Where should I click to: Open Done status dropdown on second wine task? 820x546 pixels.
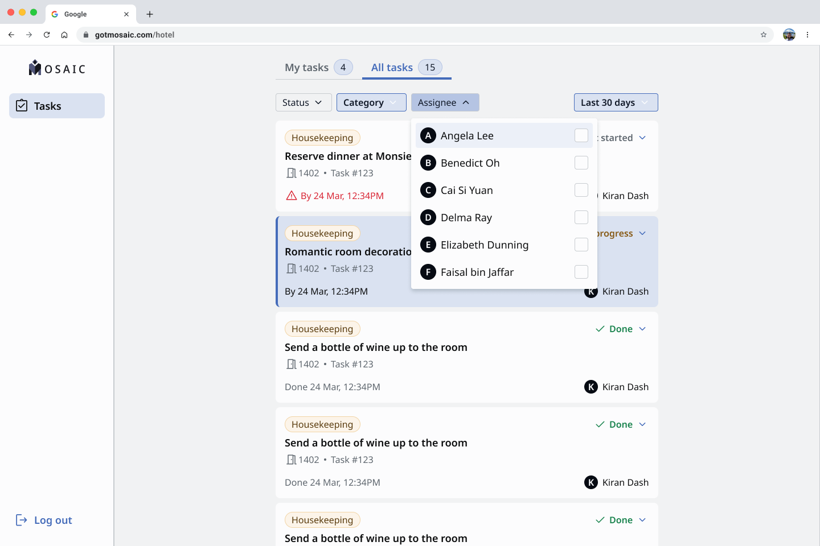621,424
